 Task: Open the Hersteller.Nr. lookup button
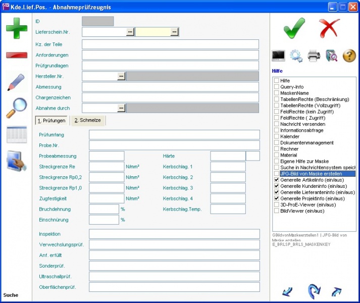click(x=121, y=76)
